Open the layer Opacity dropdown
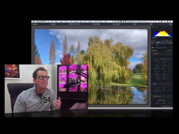The image size is (179, 134). (166, 40)
